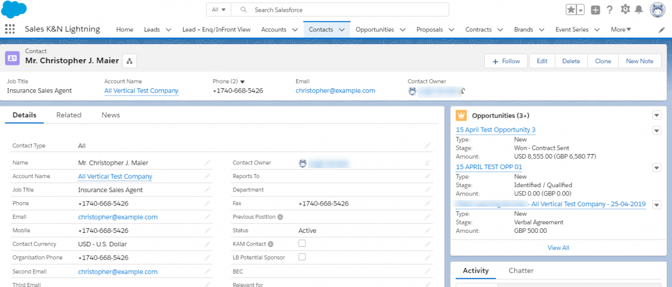
Task: View the contact hierarchy icon
Action: [129, 61]
